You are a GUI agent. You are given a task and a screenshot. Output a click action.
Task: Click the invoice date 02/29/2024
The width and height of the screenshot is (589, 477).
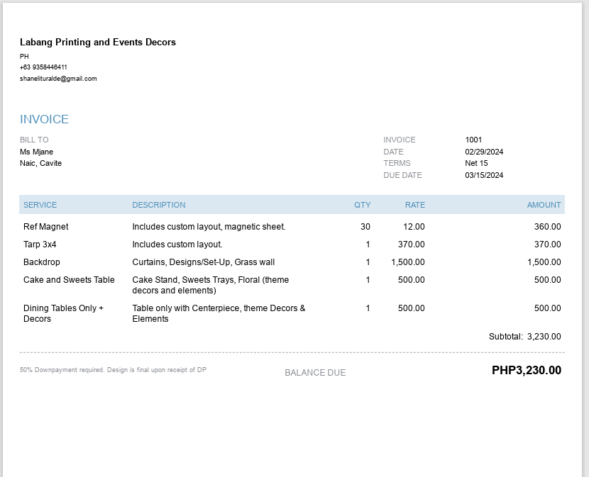[x=484, y=152]
